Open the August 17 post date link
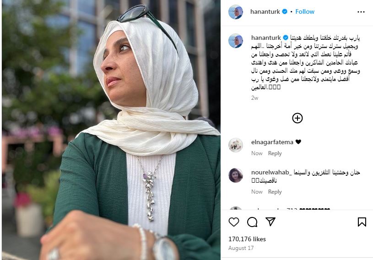The width and height of the screenshot is (373, 260). tap(241, 248)
